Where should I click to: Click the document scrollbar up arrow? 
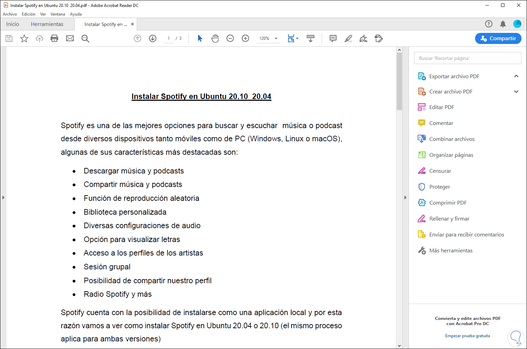pyautogui.click(x=399, y=50)
